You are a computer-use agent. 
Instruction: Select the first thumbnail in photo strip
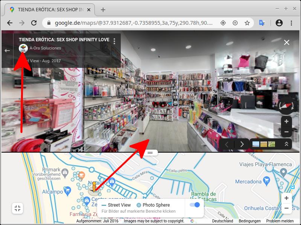pos(255,144)
